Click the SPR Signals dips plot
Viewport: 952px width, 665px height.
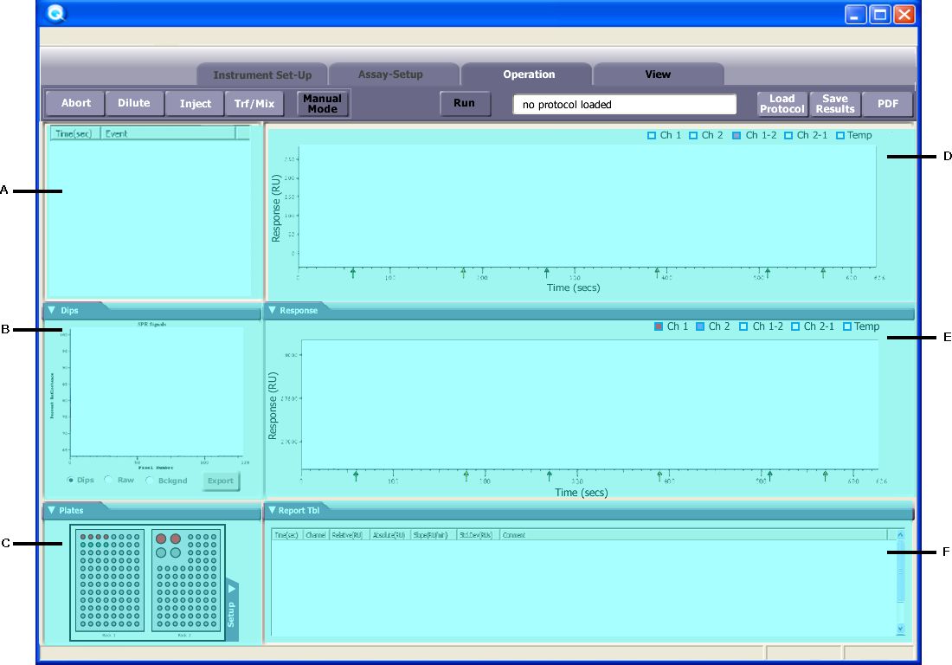tap(157, 392)
